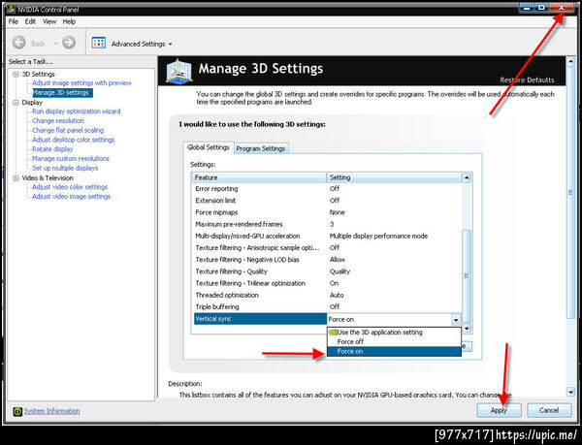Open 'Set up multiple displays' task

coord(65,169)
